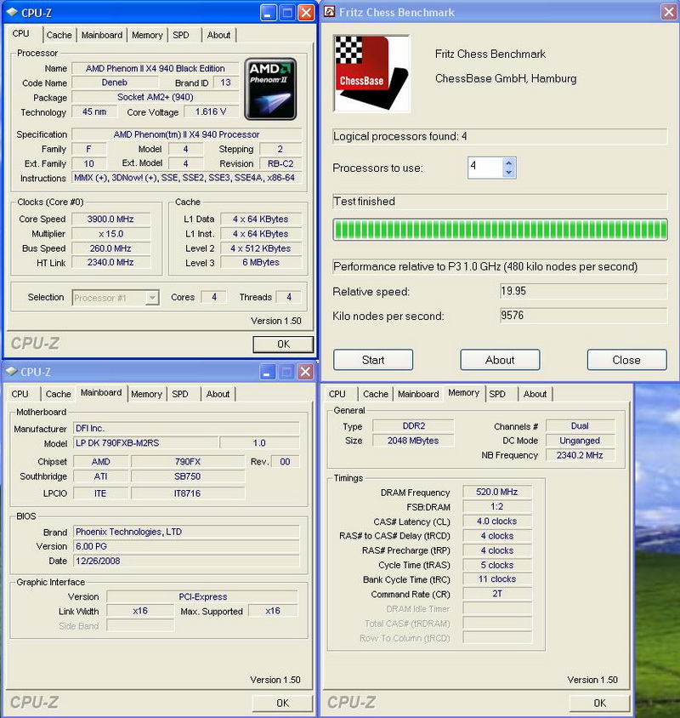Viewport: 680px width, 718px height.
Task: Click the DC Mode value Unganged
Action: pos(580,441)
